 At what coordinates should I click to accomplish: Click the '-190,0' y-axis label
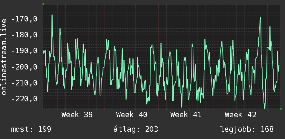[x=24, y=51]
